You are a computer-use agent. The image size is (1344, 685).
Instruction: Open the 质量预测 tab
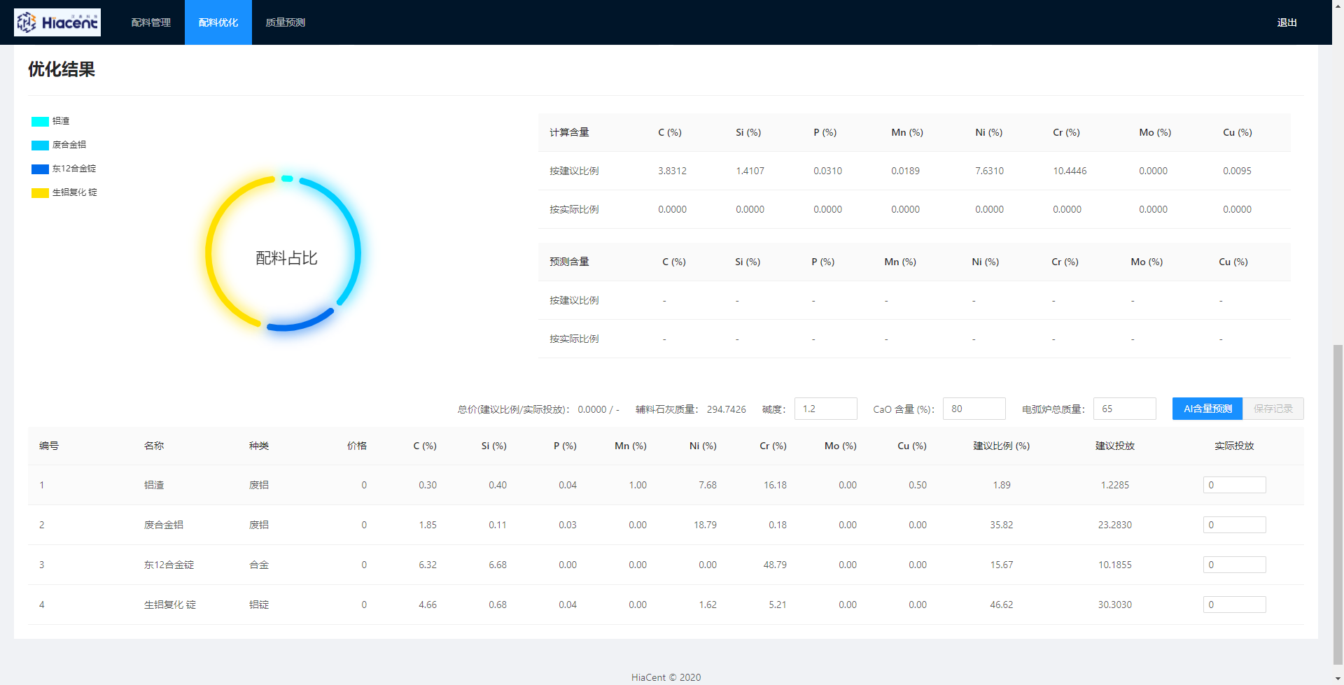[286, 22]
